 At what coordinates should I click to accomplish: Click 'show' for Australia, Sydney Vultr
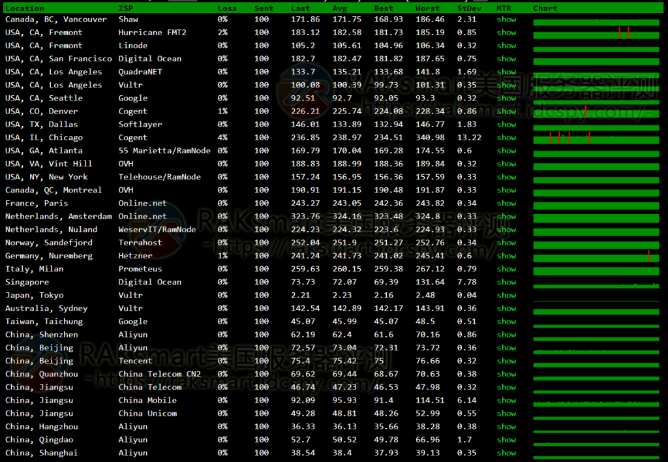pos(506,308)
